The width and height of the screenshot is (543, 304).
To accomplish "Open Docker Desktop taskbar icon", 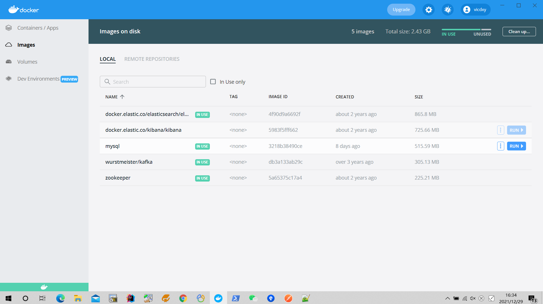I will click(x=218, y=298).
